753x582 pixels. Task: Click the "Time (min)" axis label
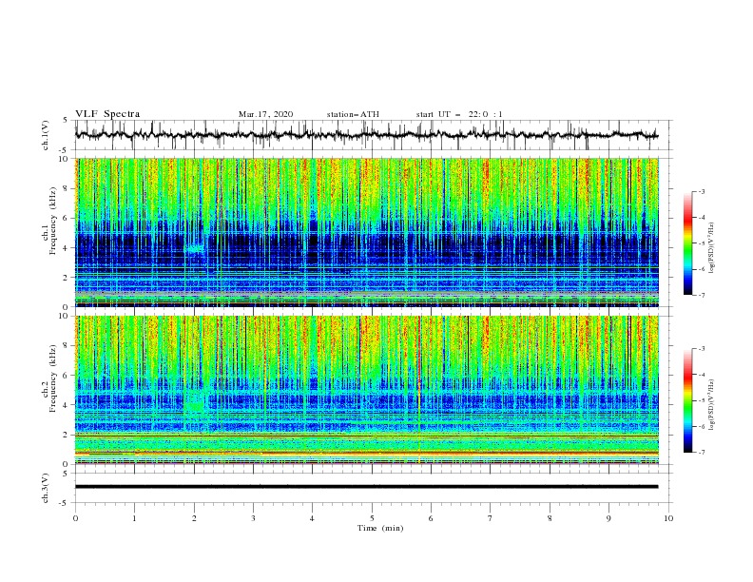coord(380,528)
